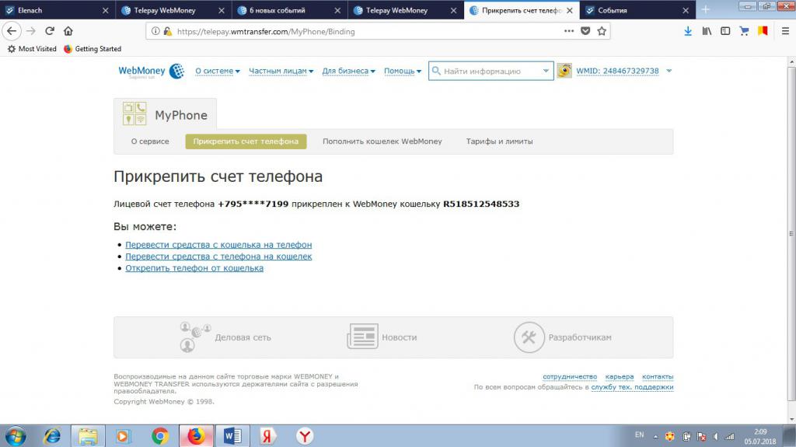Click Windows Start button
The image size is (796, 447).
click(16, 436)
